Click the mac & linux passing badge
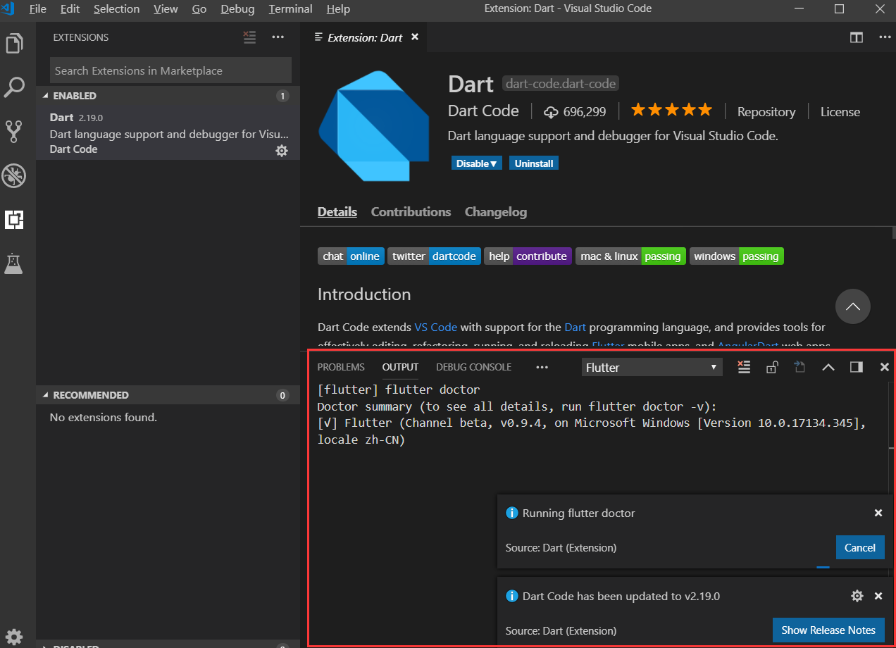Screen dimensions: 896x648 pos(630,256)
